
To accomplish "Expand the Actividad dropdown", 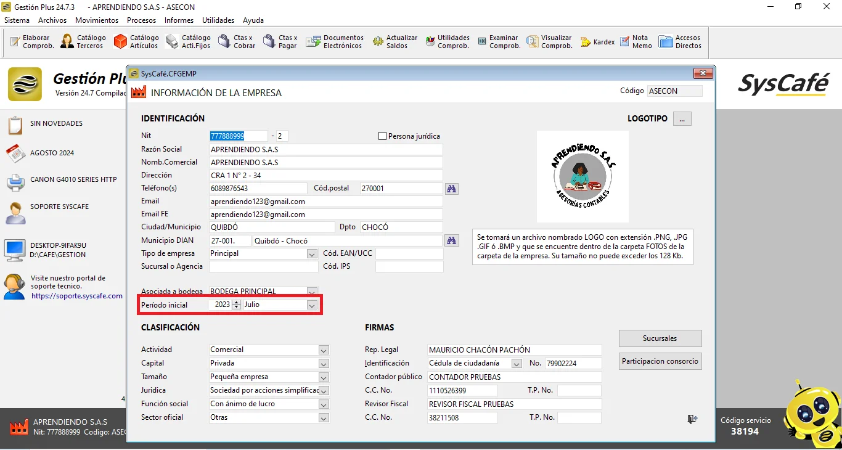I will pos(324,350).
